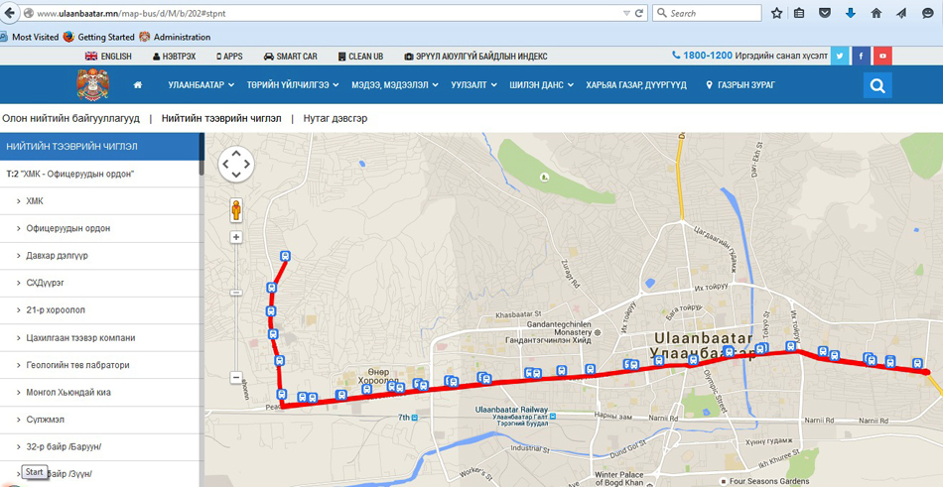This screenshot has height=487, width=943.
Task: Expand the Шилэн данс dropdown menu
Action: click(x=541, y=85)
